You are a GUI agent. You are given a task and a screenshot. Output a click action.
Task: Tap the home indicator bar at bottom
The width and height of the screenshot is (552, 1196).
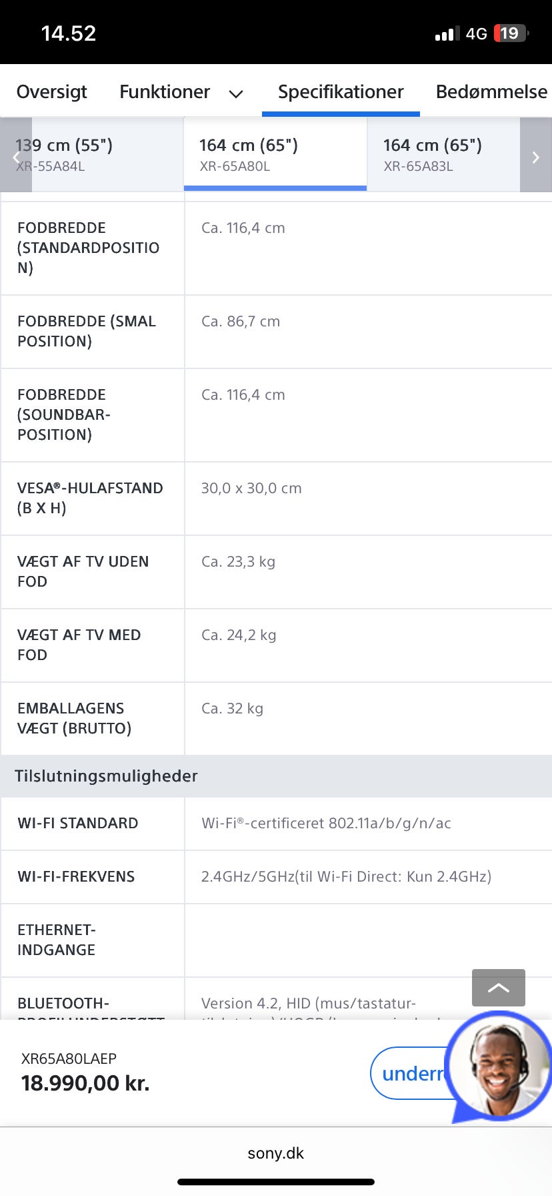click(275, 1182)
